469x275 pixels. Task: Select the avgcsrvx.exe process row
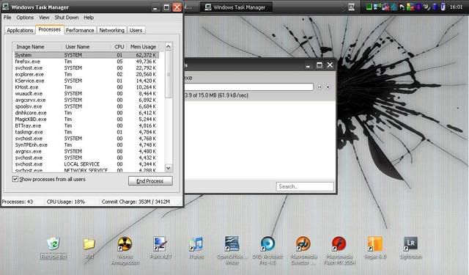click(86, 100)
